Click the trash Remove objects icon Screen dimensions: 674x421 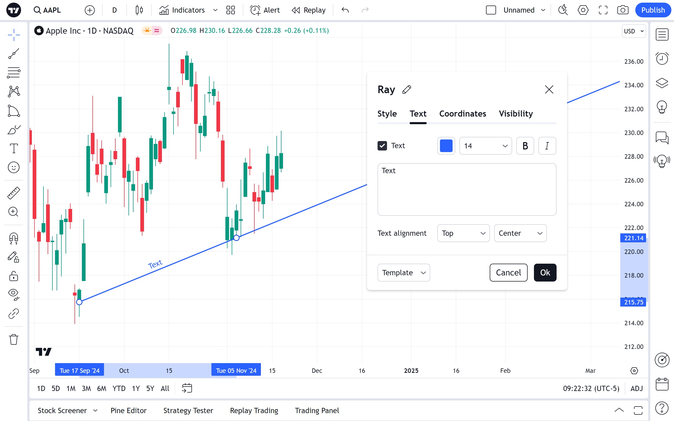click(13, 339)
